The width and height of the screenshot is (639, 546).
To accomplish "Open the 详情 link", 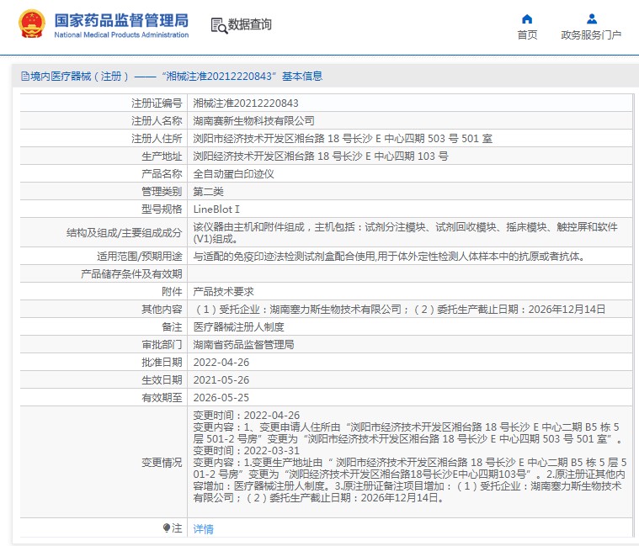I will tap(203, 529).
